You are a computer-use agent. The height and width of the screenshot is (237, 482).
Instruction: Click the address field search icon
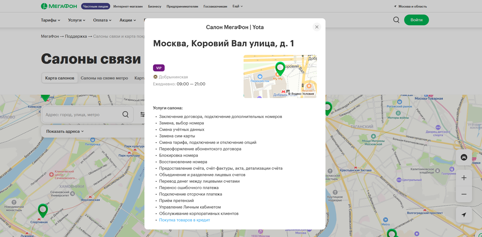[x=125, y=114]
